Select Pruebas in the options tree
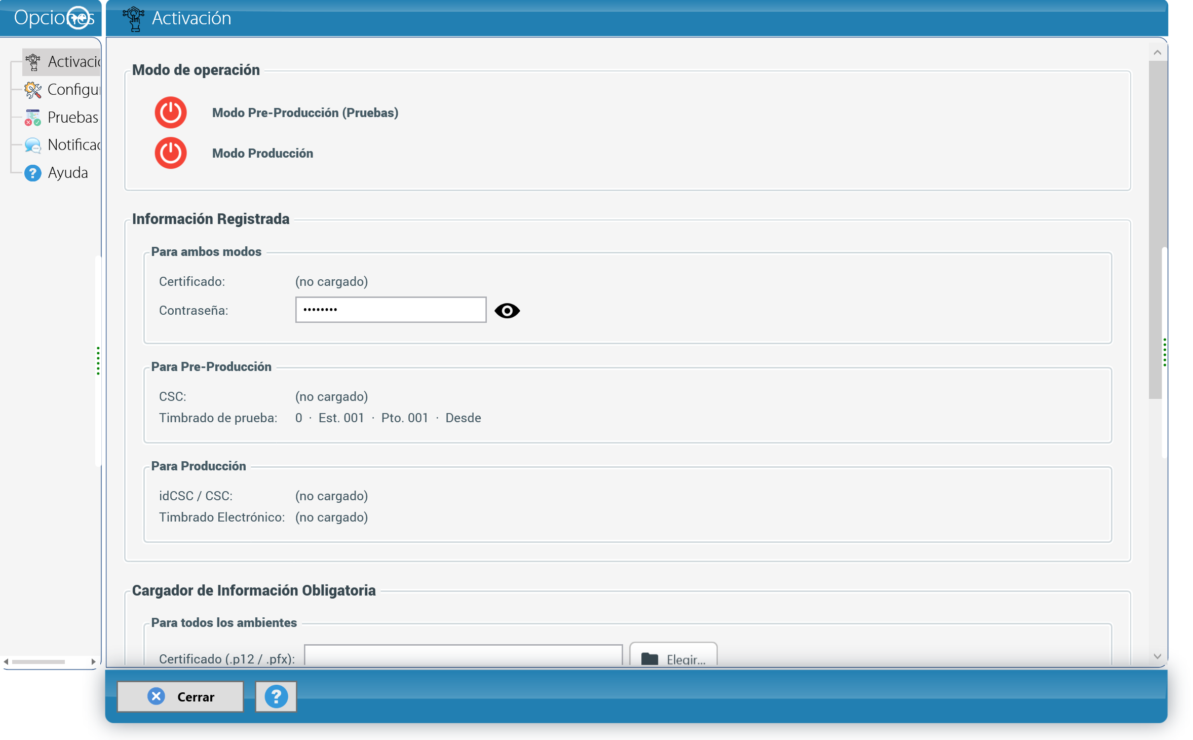Screen dimensions: 1193x740 point(73,118)
